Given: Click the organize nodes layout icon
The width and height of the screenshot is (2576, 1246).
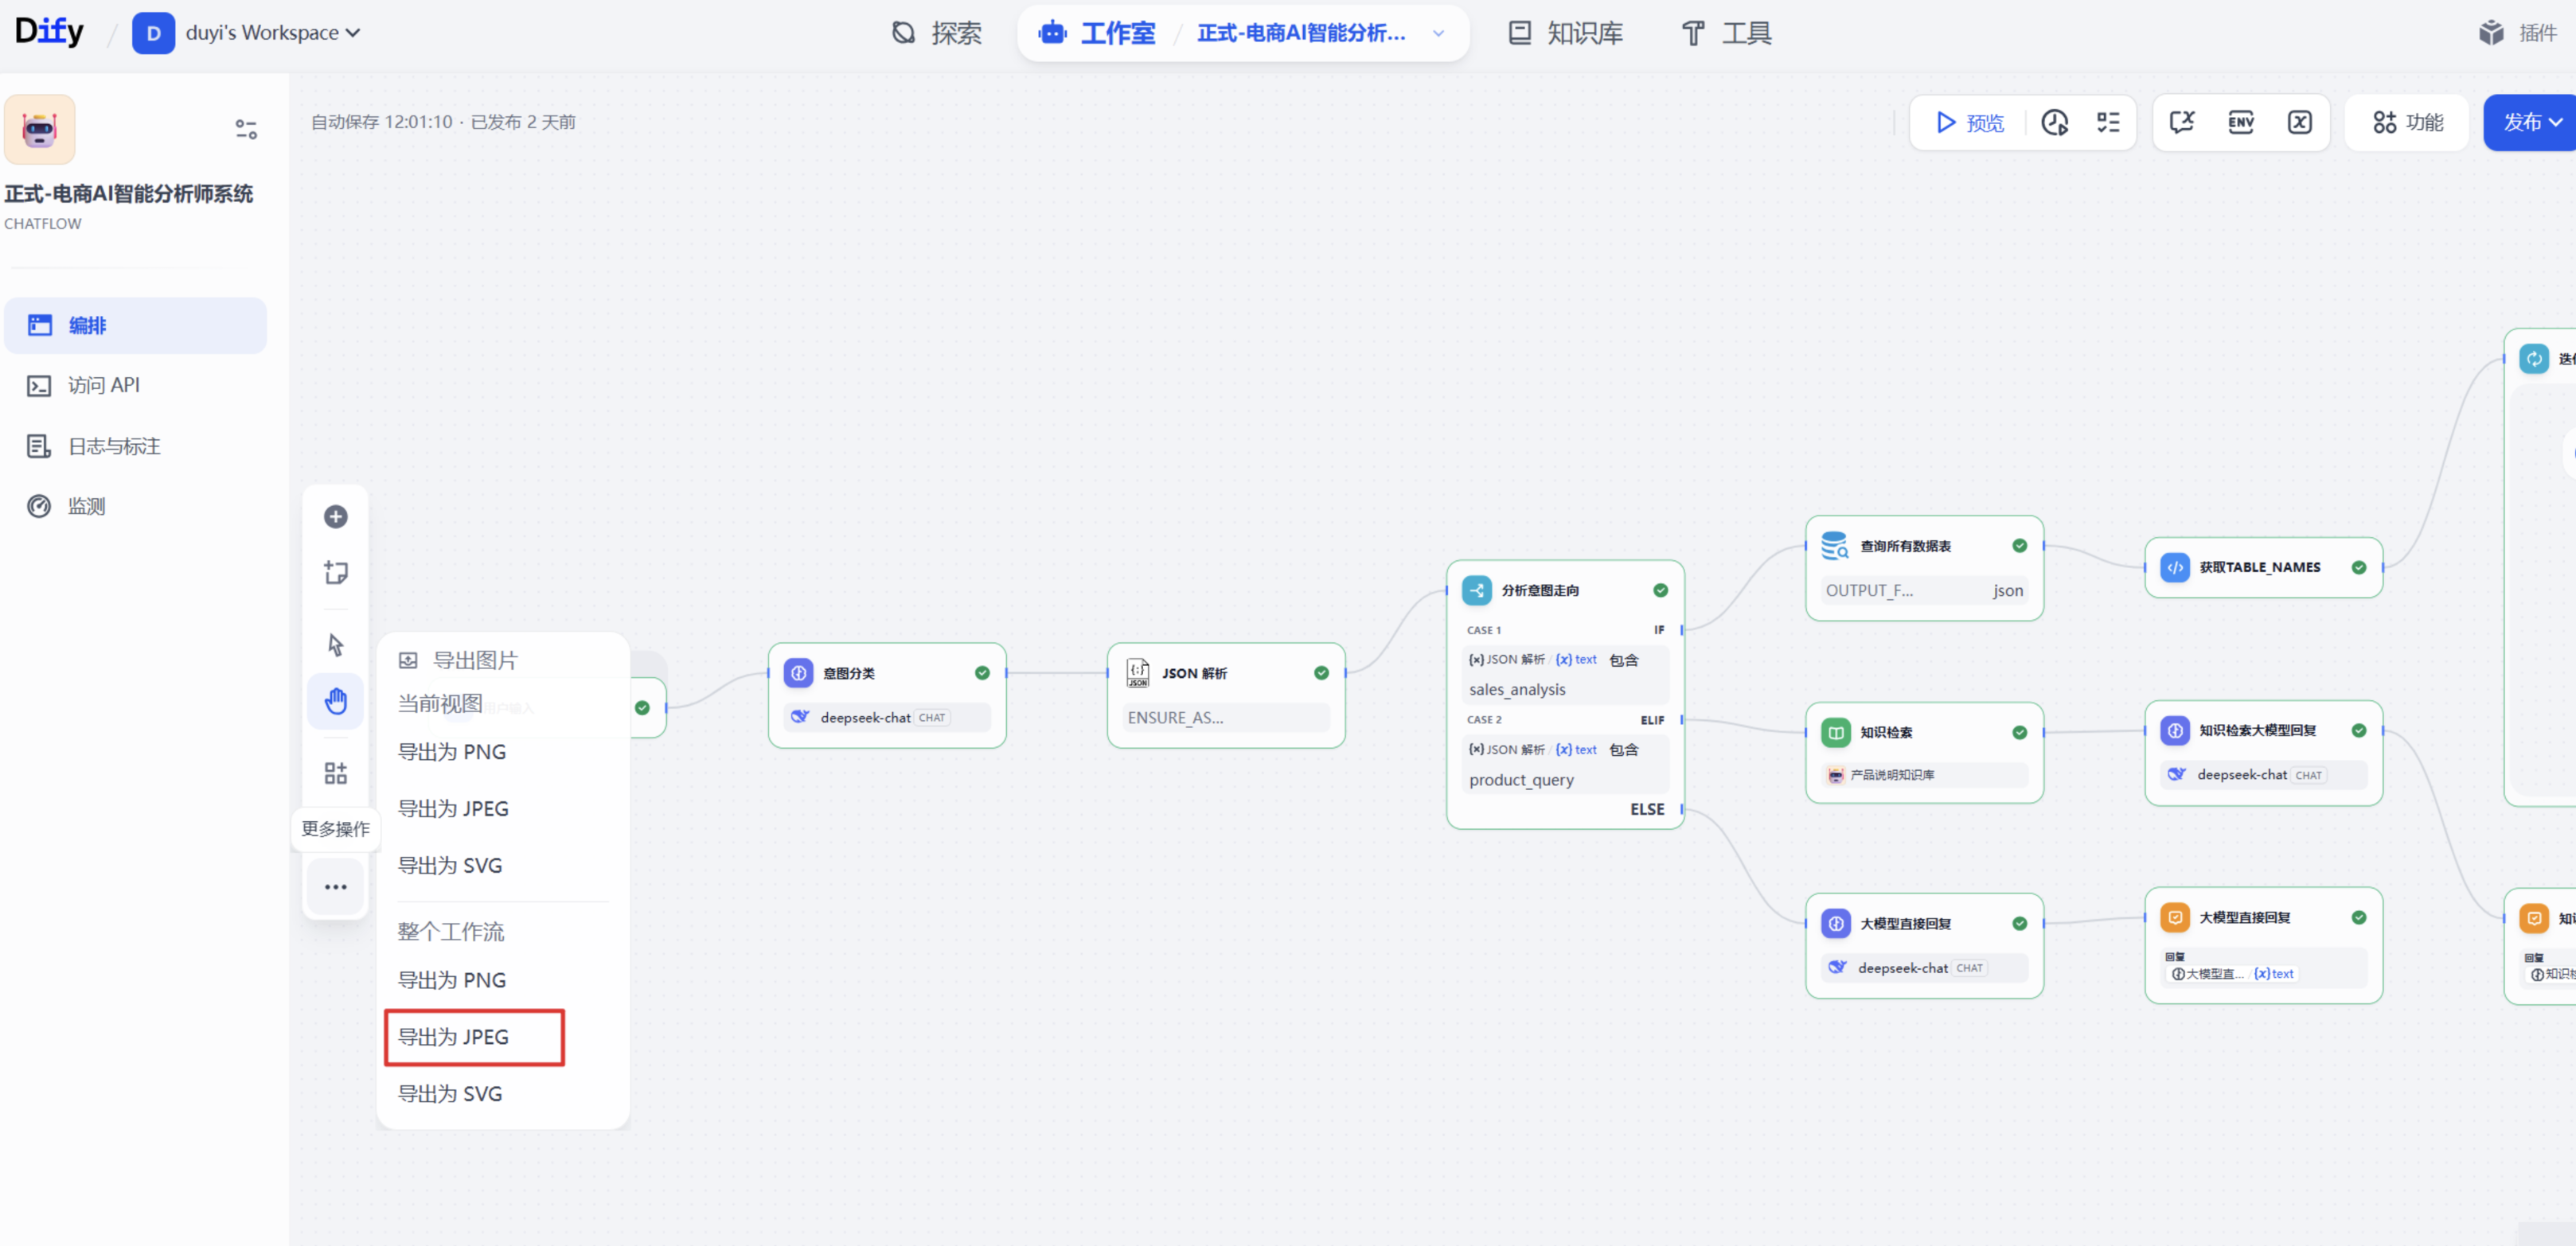Looking at the screenshot, I should coord(336,773).
